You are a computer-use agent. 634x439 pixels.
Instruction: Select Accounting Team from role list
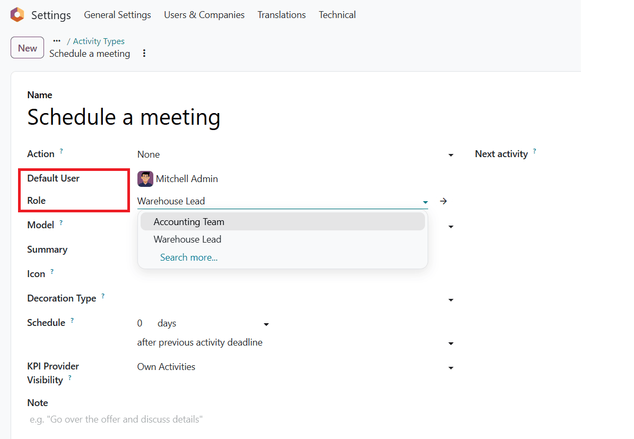click(283, 222)
